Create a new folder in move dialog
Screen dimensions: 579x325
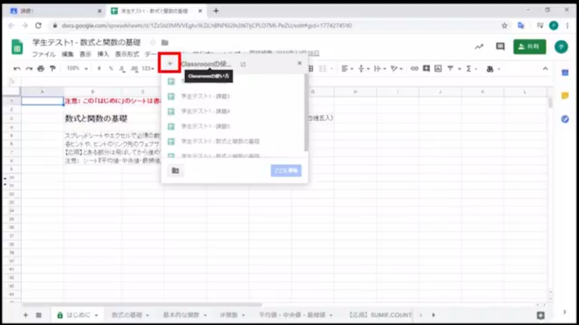point(175,170)
